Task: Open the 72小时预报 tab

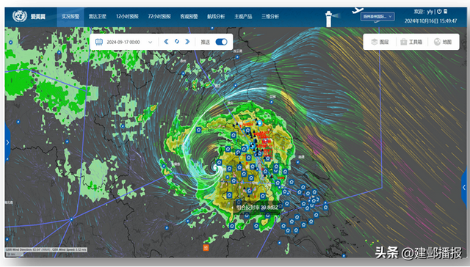Action: [159, 16]
